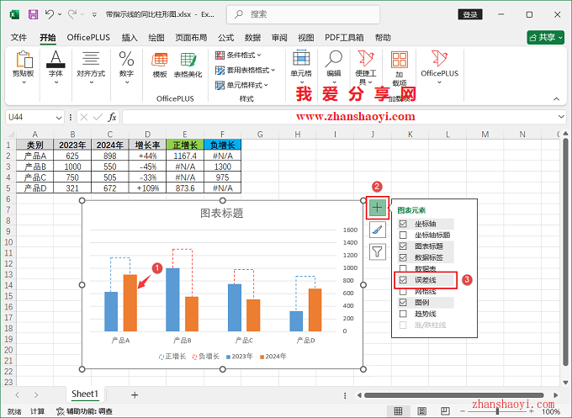Add a new sheet with plus icon
Viewport: 572px width, 418px height.
[x=135, y=394]
